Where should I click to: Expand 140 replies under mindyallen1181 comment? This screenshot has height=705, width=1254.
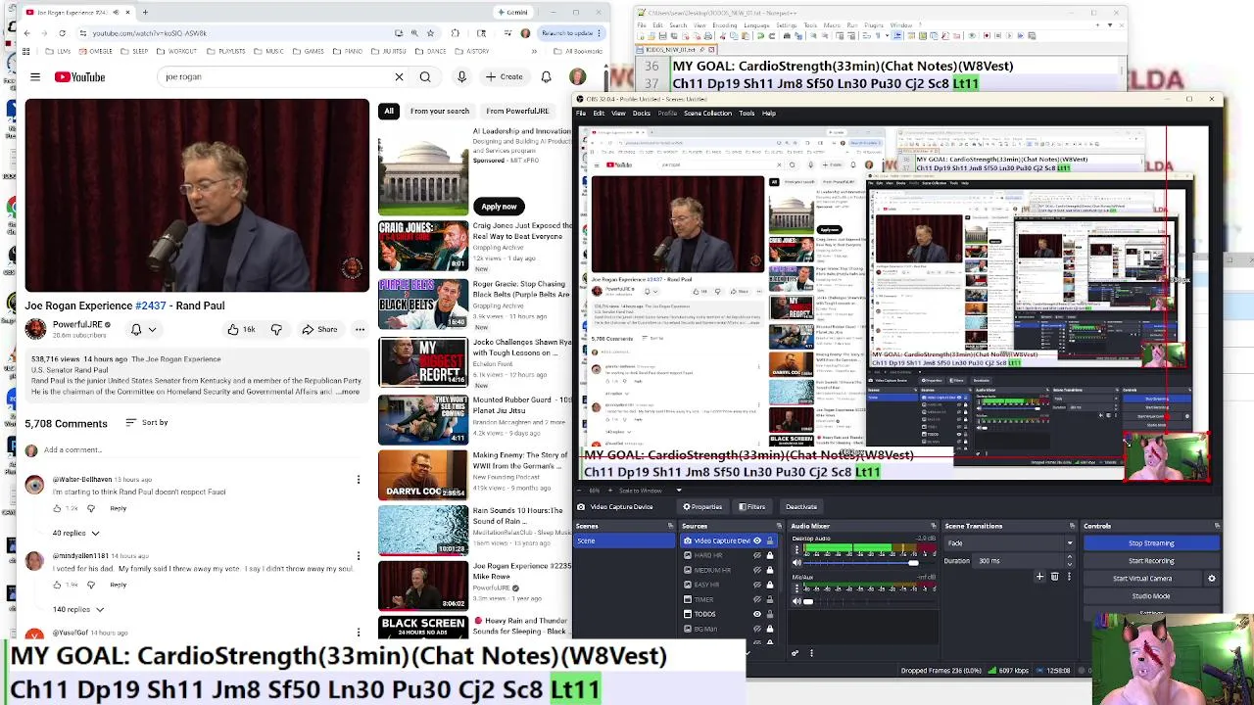coord(77,609)
